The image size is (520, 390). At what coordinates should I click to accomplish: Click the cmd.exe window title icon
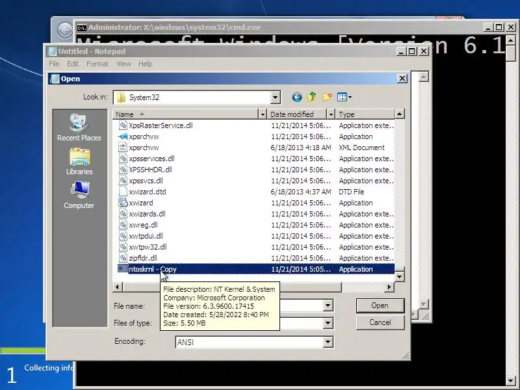pyautogui.click(x=82, y=27)
